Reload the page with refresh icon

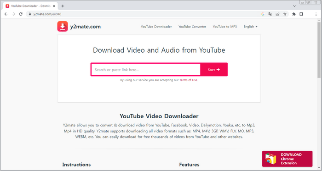(x=21, y=14)
